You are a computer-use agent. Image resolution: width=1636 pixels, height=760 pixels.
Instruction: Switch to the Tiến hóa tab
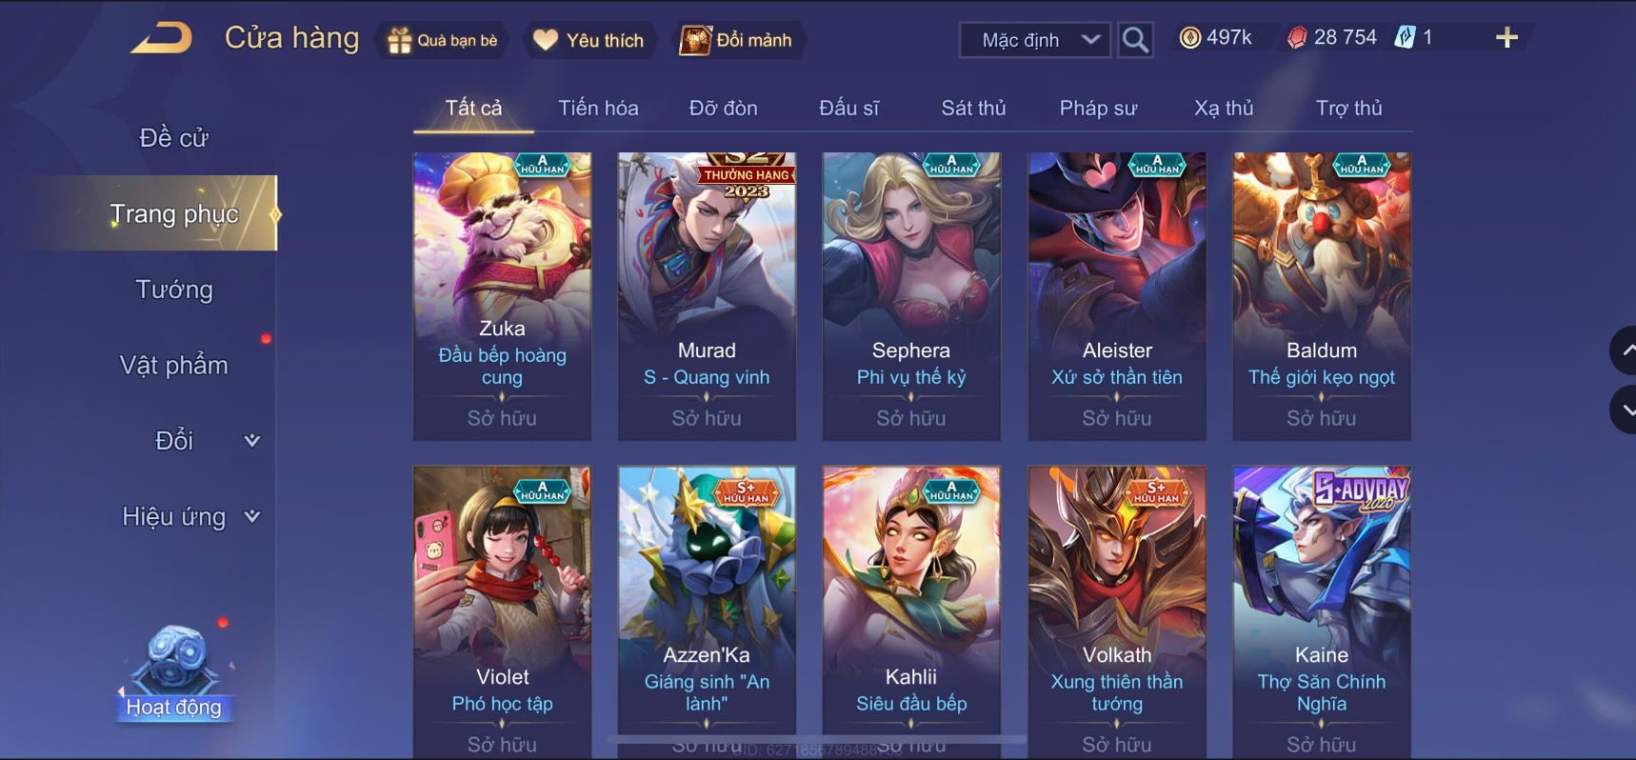tap(598, 108)
